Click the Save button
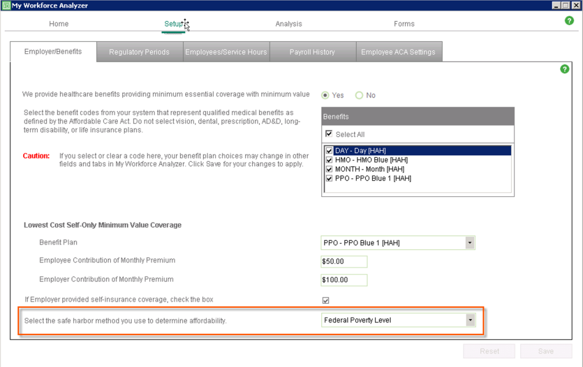 point(545,351)
